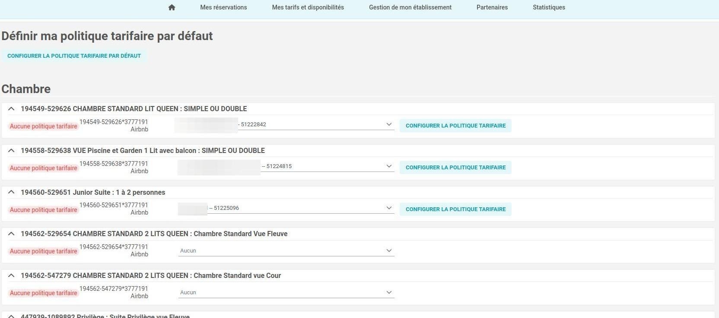719x318 pixels.
Task: Open the dropdown showing 51225096
Action: pos(286,208)
